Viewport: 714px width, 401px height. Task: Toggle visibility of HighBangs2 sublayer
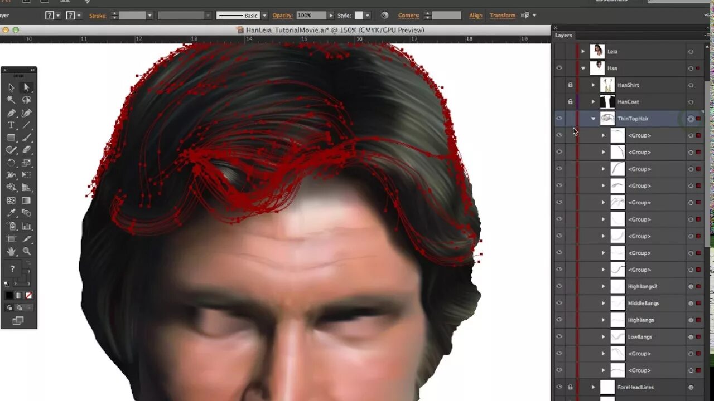559,286
